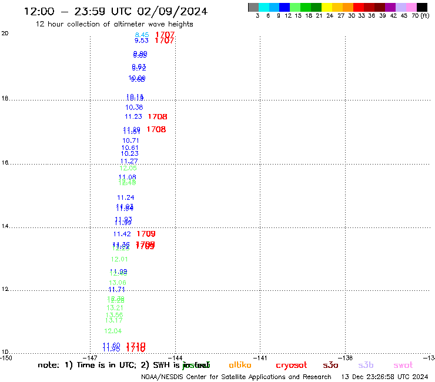
Task: Click the wave height value 9.53
Action: (142, 41)
